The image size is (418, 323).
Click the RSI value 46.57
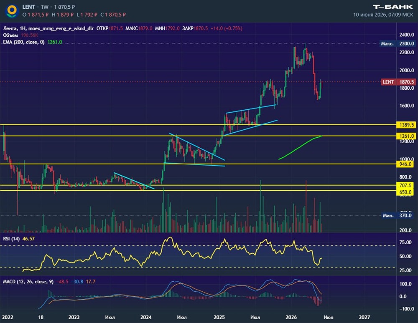(x=28, y=239)
